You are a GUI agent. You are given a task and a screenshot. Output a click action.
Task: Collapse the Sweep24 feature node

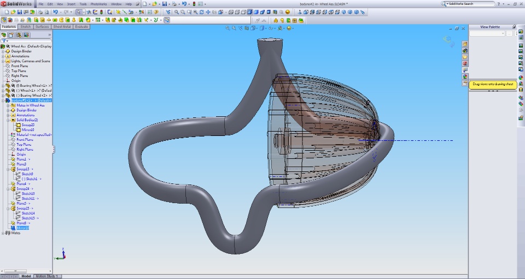click(8, 189)
